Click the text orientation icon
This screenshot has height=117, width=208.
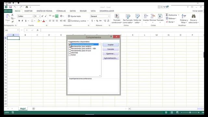(x=61, y=16)
